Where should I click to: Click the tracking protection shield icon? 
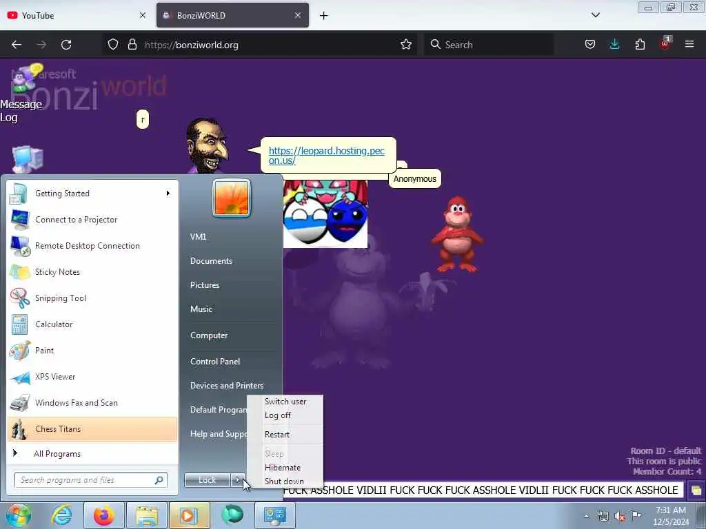(x=113, y=45)
